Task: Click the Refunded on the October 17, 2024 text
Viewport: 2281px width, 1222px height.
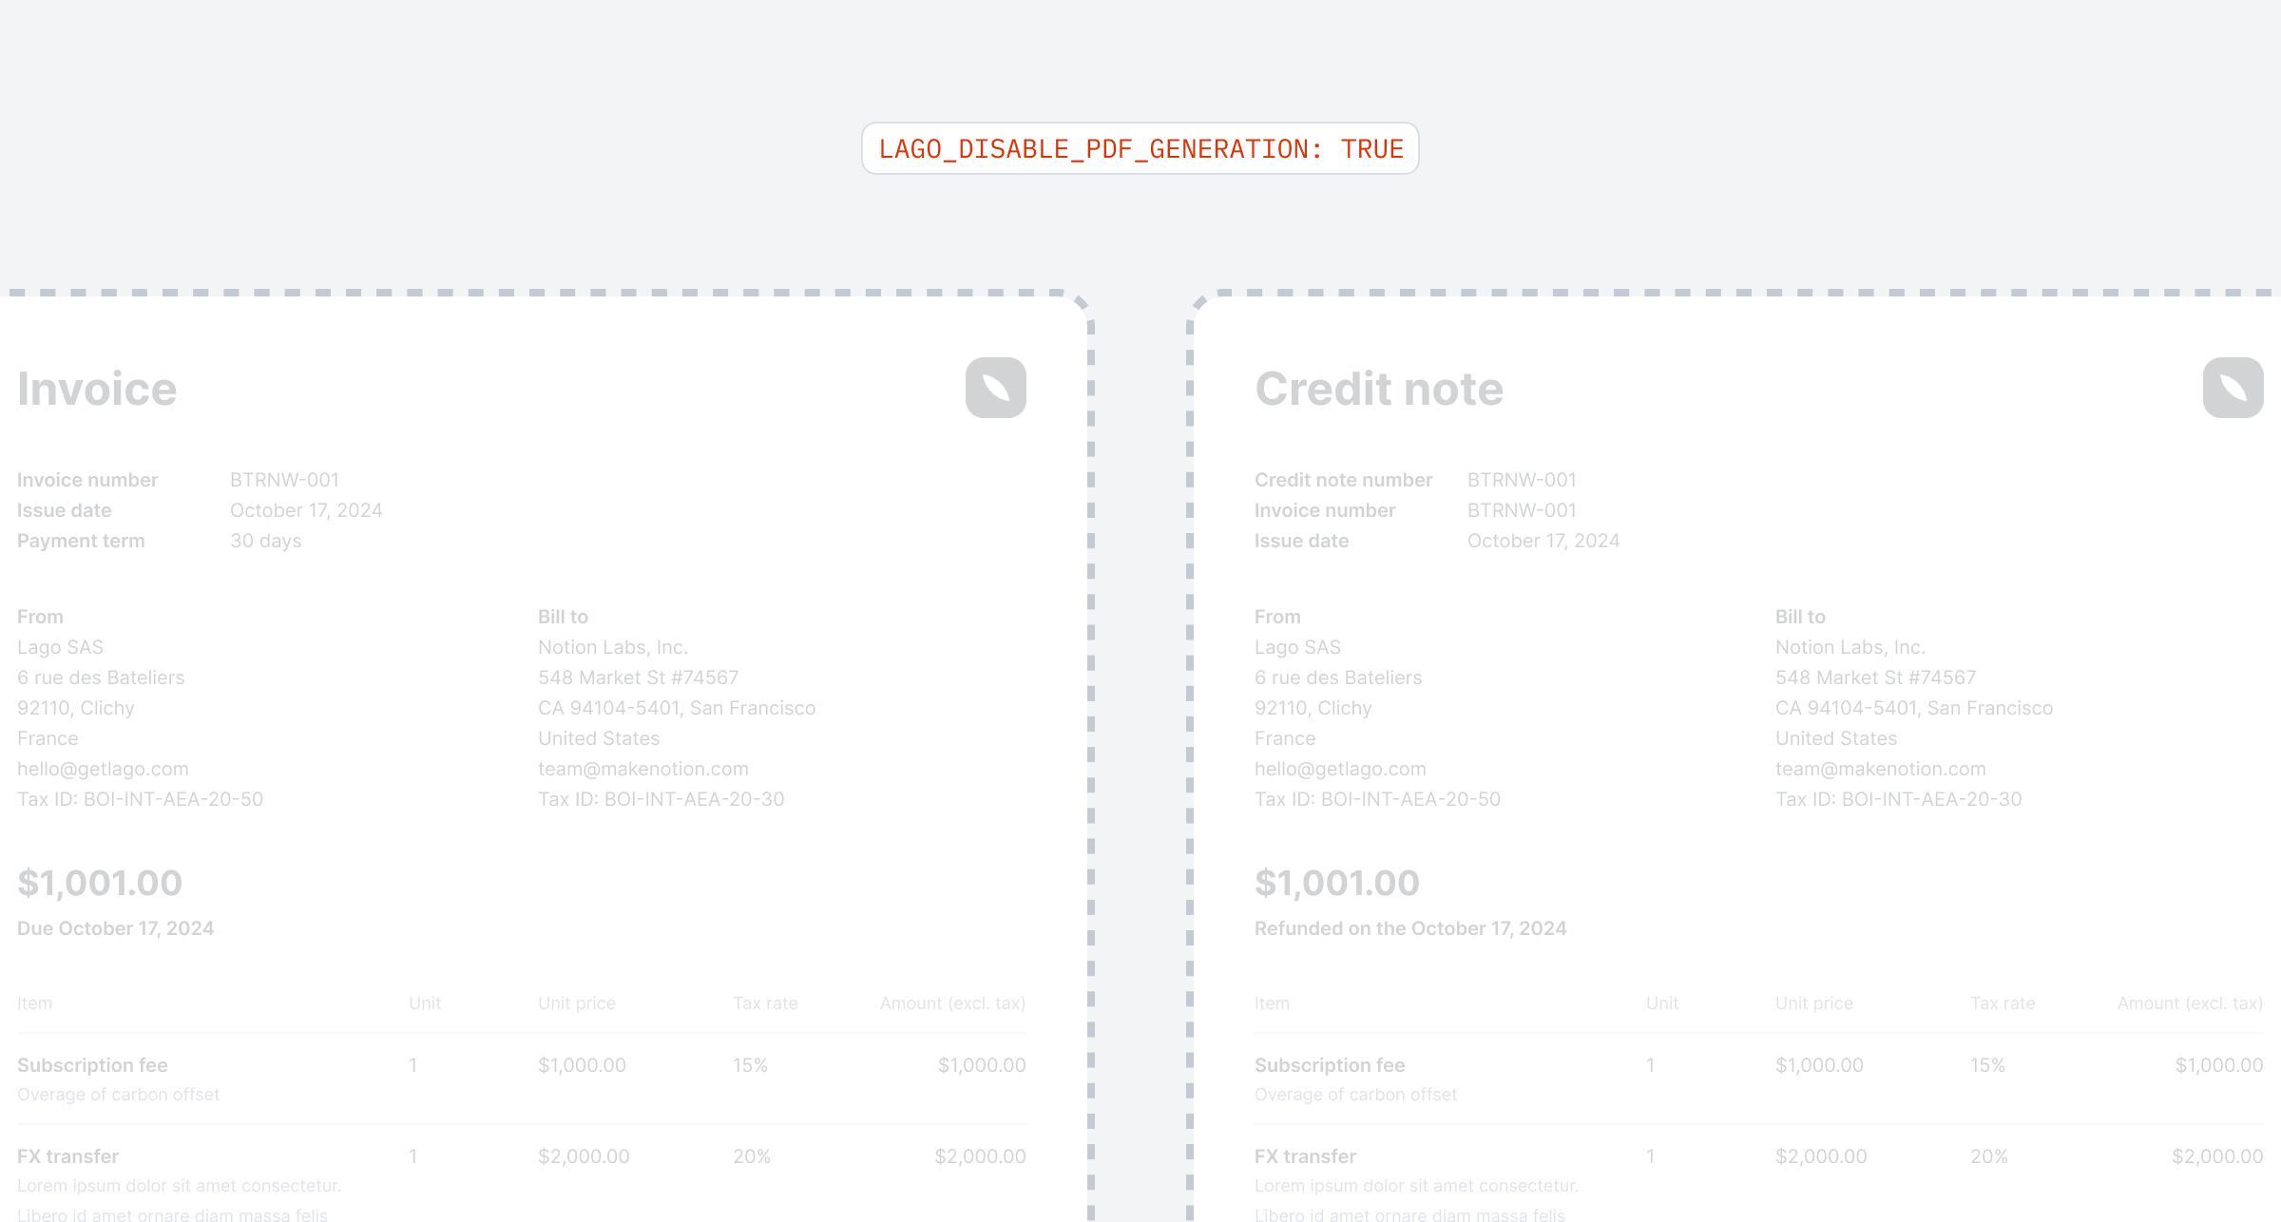Action: coord(1410,928)
